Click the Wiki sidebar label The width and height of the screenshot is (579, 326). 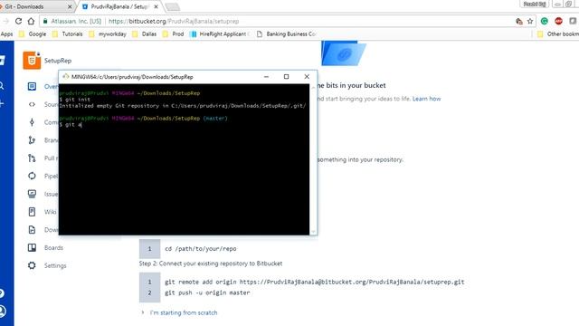(x=51, y=212)
